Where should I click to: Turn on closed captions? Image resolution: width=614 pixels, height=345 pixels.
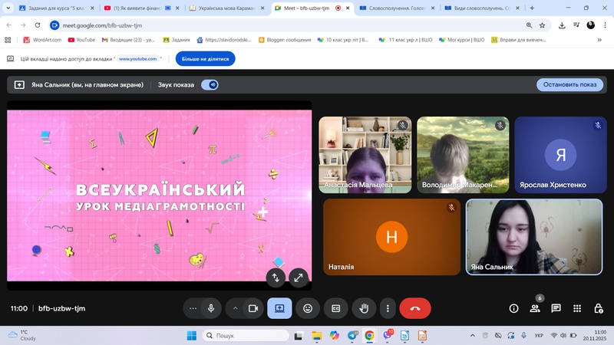coord(335,308)
